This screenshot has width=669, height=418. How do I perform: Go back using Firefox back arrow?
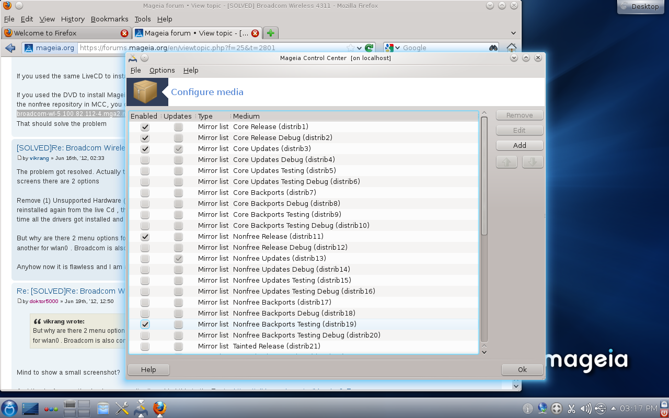tap(10, 48)
